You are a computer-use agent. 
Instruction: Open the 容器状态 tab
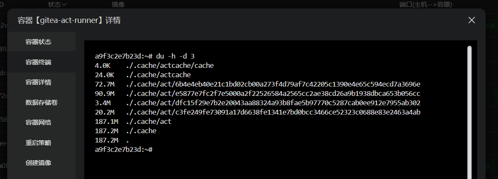[x=38, y=42]
